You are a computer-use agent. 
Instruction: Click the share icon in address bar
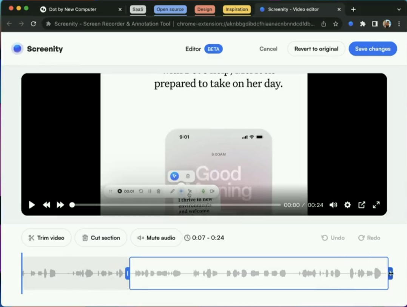[324, 24]
